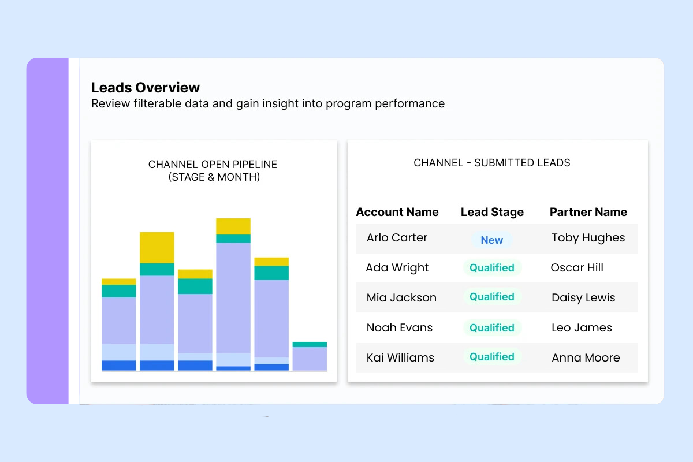Viewport: 693px width, 462px height.
Task: Click the Qualified badge in Ada Wright's row
Action: coord(491,268)
